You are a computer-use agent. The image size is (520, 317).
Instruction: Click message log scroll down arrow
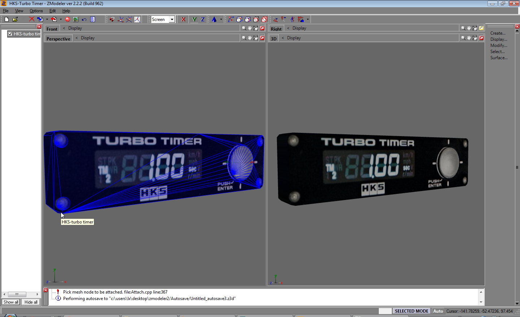[481, 302]
